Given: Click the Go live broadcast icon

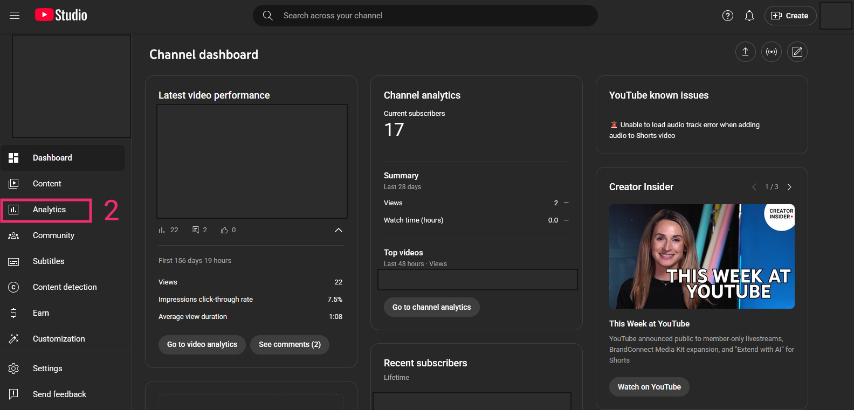Looking at the screenshot, I should pos(771,52).
